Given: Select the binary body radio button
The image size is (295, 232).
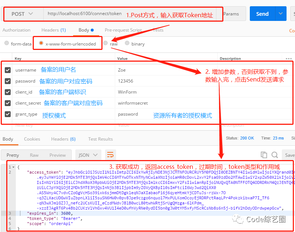Looking at the screenshot, I should (127, 43).
